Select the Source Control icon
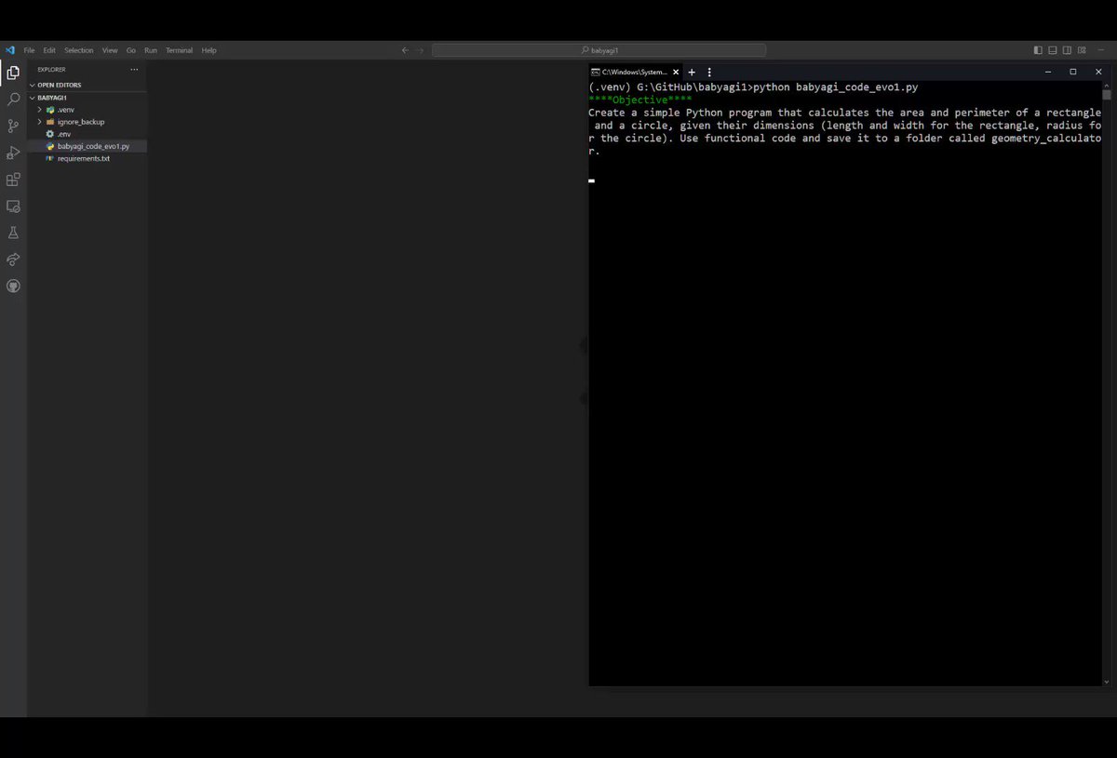This screenshot has width=1117, height=758. point(13,126)
